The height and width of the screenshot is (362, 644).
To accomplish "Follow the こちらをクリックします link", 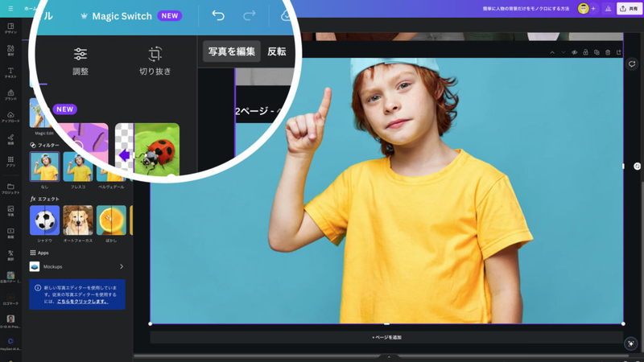I will [83, 301].
